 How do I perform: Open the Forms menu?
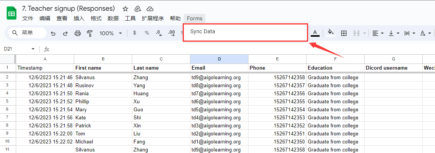[195, 18]
